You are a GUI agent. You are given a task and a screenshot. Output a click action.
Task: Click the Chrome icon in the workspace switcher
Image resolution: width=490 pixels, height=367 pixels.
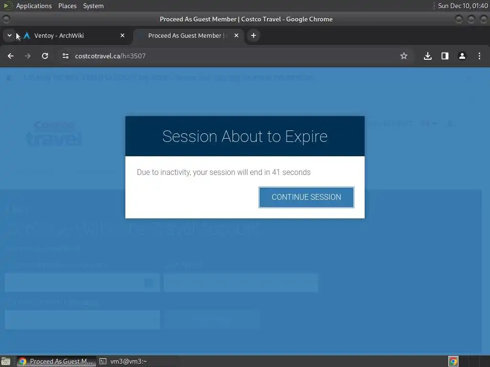click(453, 361)
